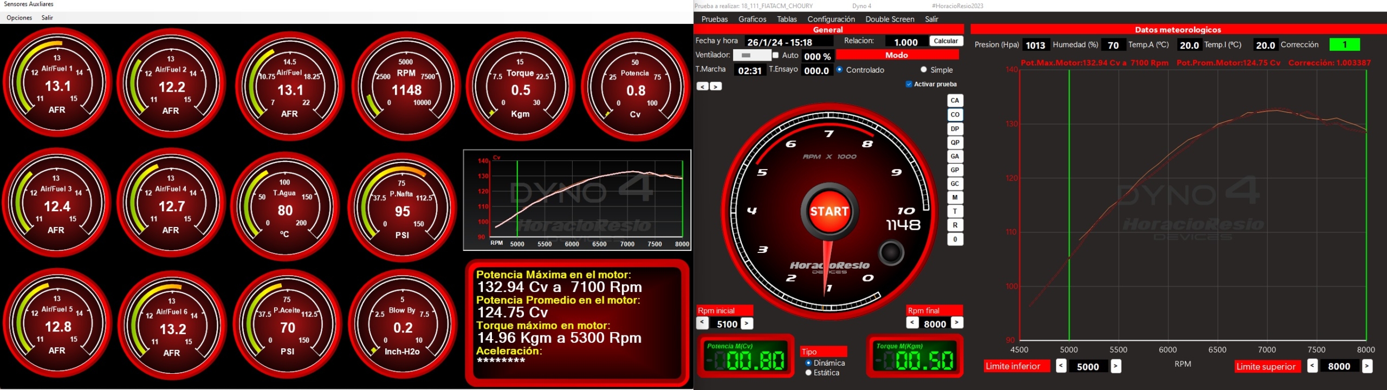The image size is (1387, 390).
Task: Select the Simple mode radio button
Action: pos(923,70)
